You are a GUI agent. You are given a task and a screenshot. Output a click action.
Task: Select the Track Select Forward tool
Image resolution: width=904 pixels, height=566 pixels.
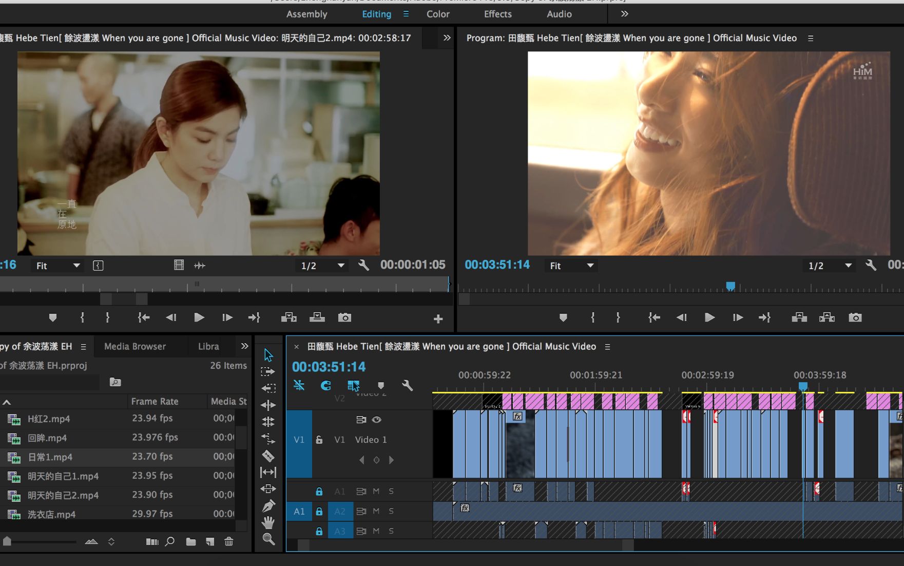point(268,371)
